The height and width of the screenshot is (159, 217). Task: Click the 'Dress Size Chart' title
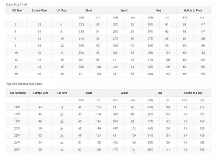click(16, 4)
